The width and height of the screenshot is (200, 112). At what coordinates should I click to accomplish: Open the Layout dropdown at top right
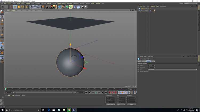(191, 3)
